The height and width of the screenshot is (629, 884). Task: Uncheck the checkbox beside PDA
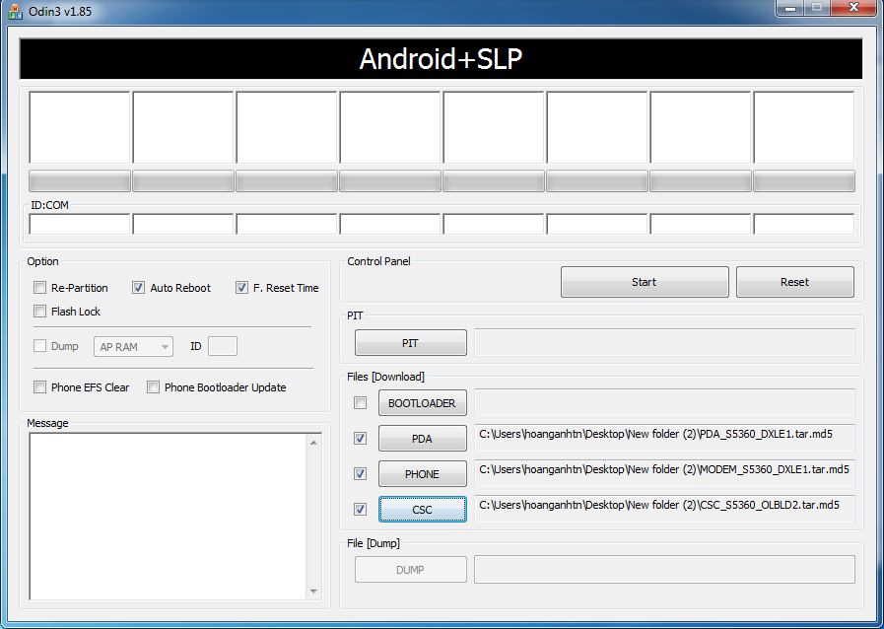[x=361, y=439]
